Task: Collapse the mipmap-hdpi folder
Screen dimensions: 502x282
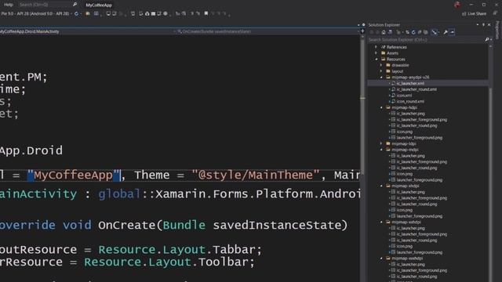Action: (x=381, y=107)
